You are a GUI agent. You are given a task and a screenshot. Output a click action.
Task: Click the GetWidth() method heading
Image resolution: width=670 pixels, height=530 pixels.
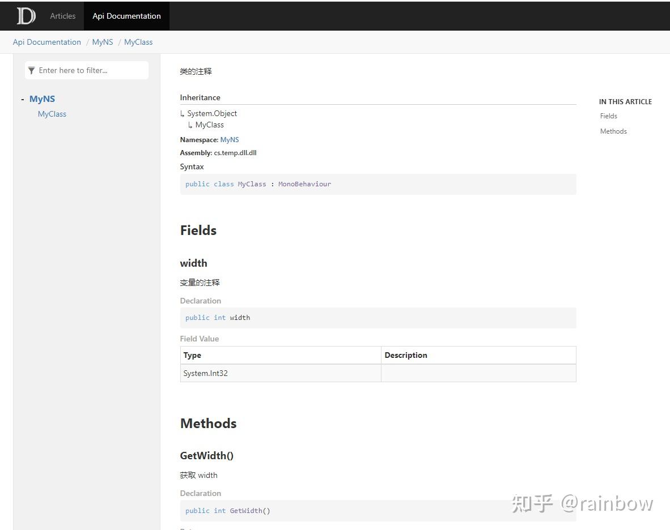coord(206,455)
